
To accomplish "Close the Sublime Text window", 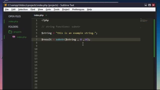I will coord(153,5).
